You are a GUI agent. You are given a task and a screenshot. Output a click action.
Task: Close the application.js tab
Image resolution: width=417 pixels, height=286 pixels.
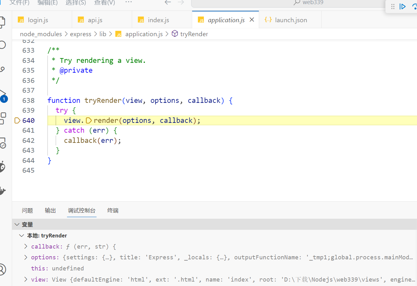click(252, 20)
